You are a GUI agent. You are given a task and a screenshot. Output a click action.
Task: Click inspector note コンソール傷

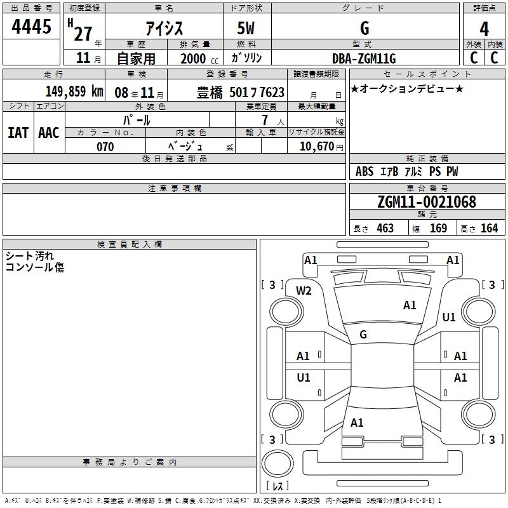pyautogui.click(x=35, y=267)
